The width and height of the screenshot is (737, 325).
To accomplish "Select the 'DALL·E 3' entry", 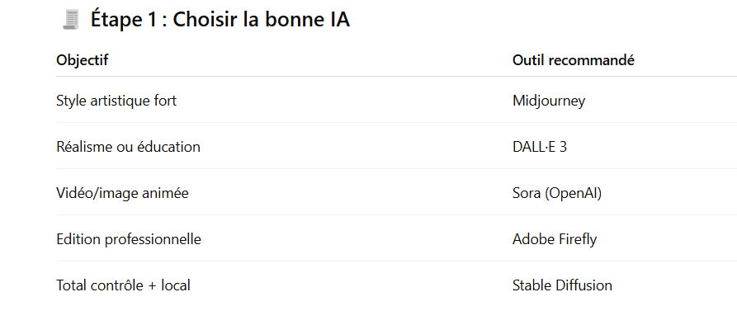I will pos(540,147).
